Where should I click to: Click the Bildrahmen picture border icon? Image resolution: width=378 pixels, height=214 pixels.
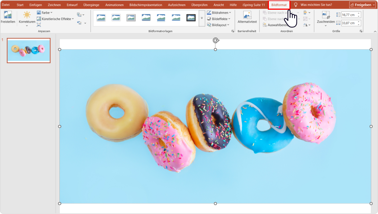[x=209, y=12]
